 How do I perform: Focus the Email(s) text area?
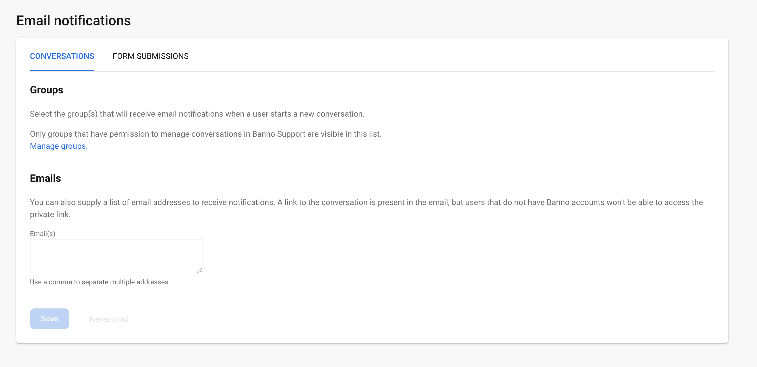(x=116, y=256)
